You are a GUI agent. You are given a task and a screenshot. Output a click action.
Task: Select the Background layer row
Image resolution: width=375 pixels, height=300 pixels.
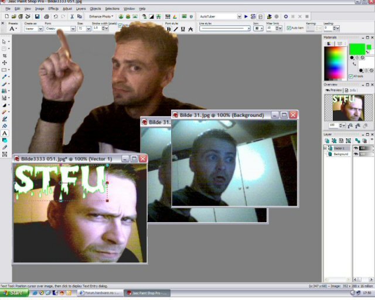(339, 154)
